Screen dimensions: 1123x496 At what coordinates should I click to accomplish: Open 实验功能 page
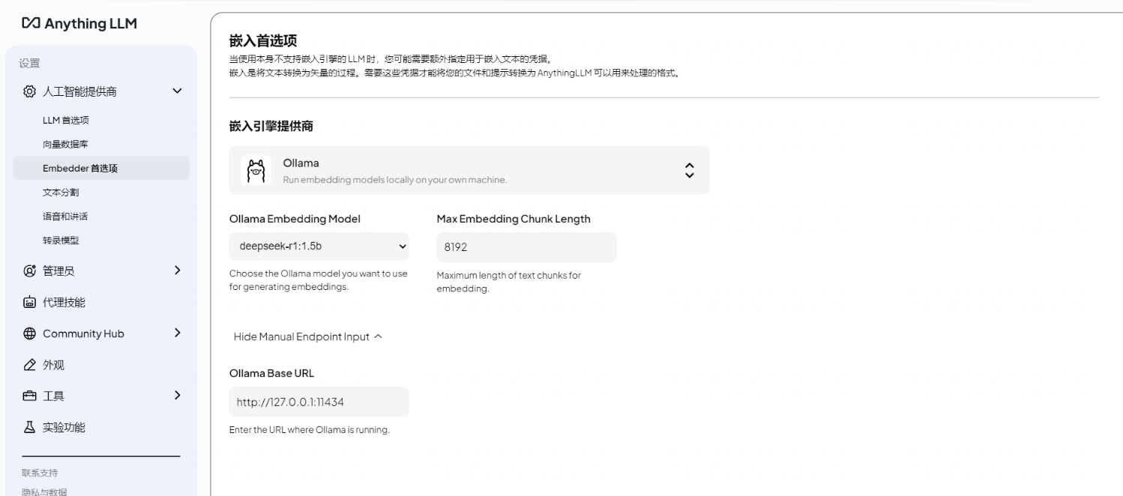[64, 427]
